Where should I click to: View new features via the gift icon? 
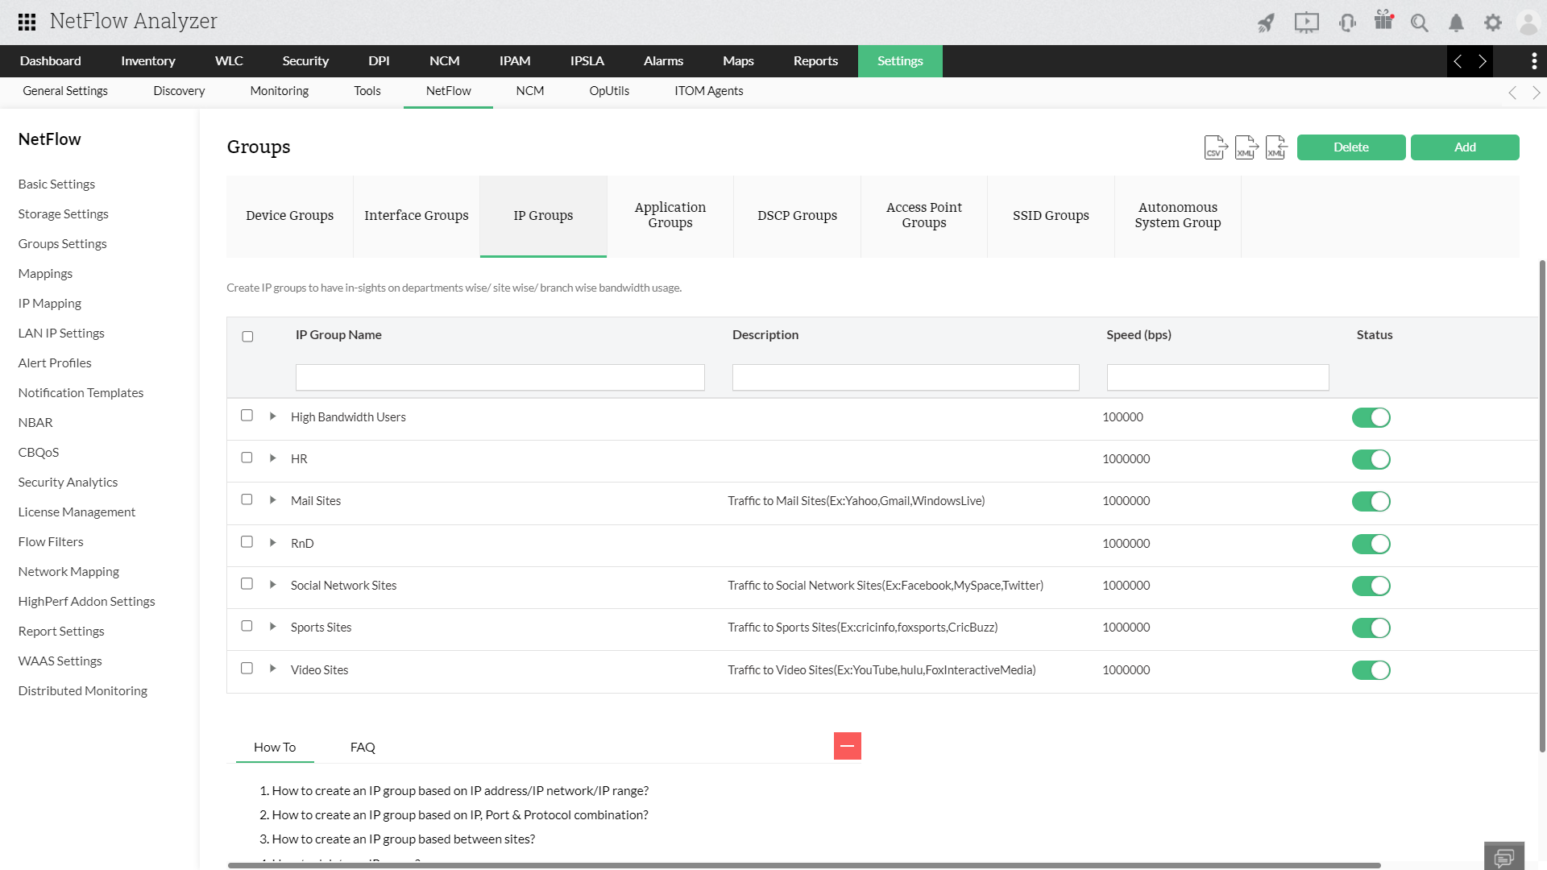1383,23
